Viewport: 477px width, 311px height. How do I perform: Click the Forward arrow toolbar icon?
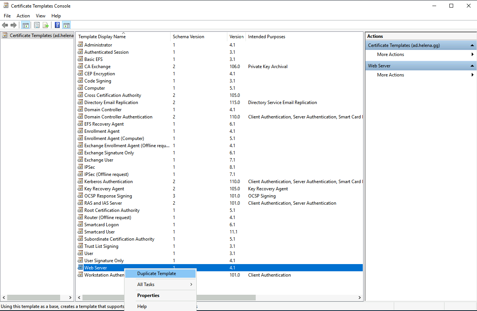(x=14, y=25)
